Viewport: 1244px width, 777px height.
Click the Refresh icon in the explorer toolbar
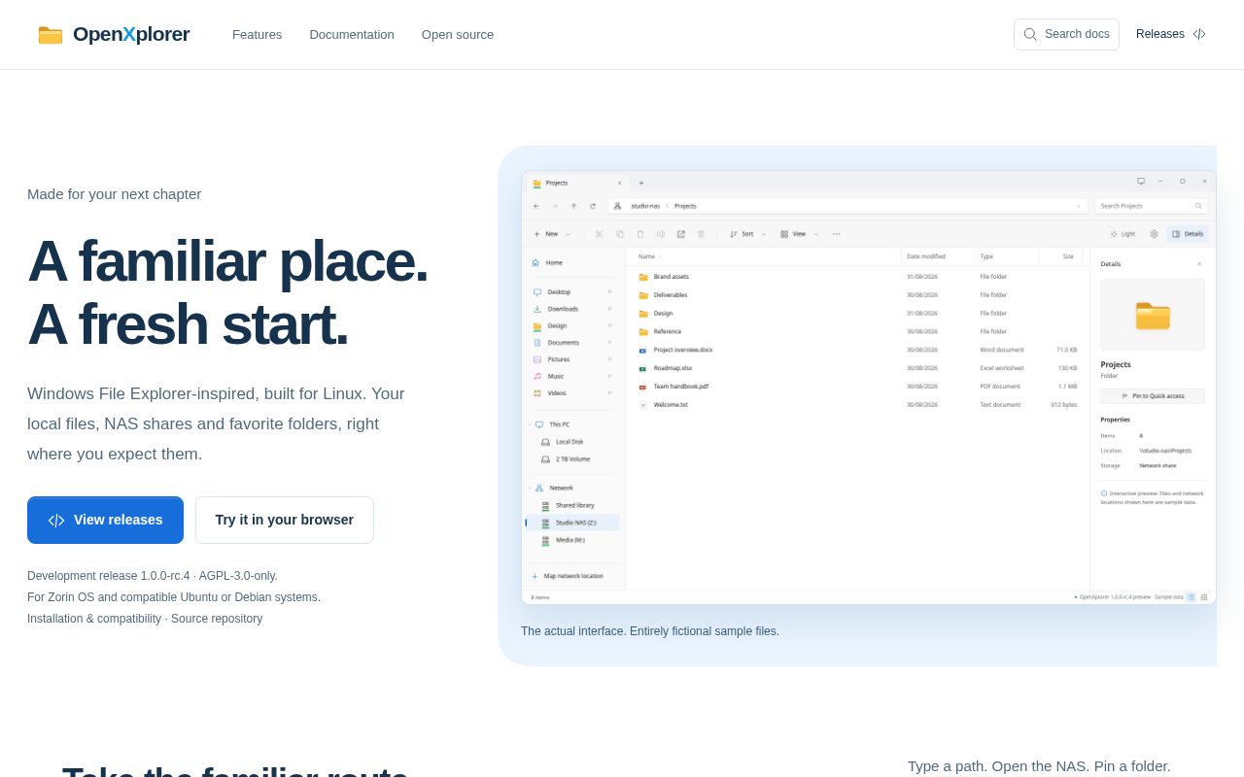(593, 206)
